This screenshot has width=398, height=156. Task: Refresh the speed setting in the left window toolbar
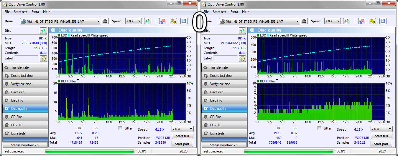(x=148, y=21)
